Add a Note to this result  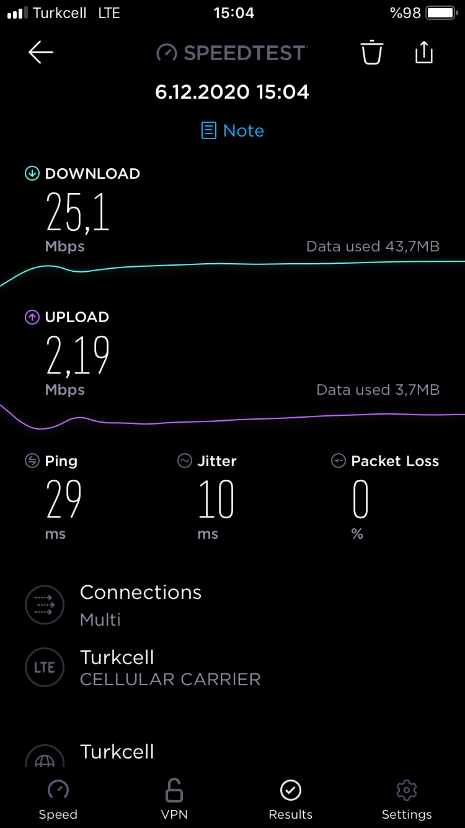(233, 130)
